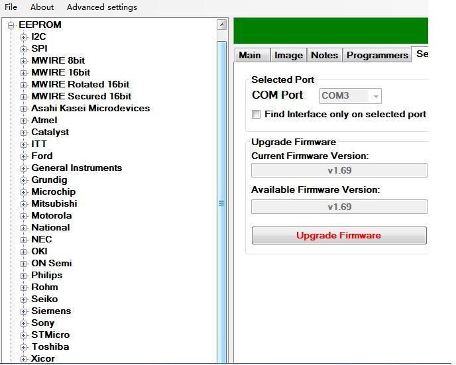Expand the Microchip node
The height and width of the screenshot is (365, 456).
pos(24,192)
